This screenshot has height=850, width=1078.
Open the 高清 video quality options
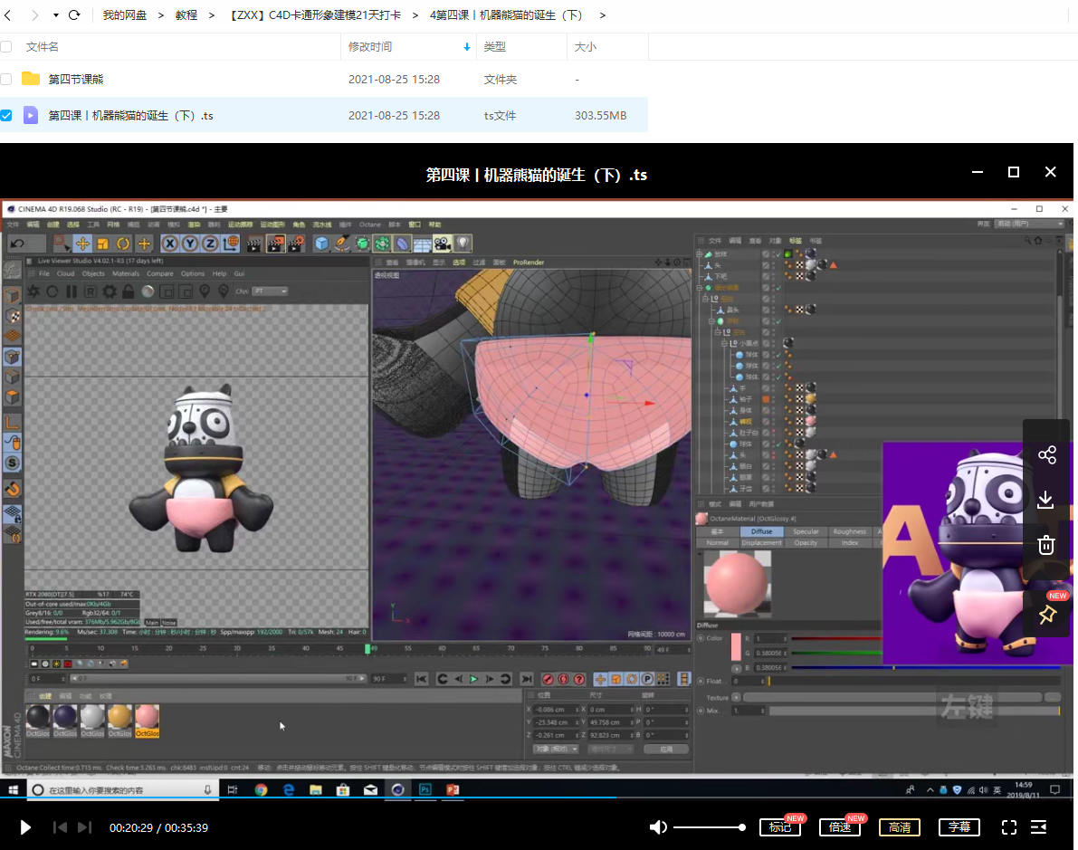pos(899,827)
